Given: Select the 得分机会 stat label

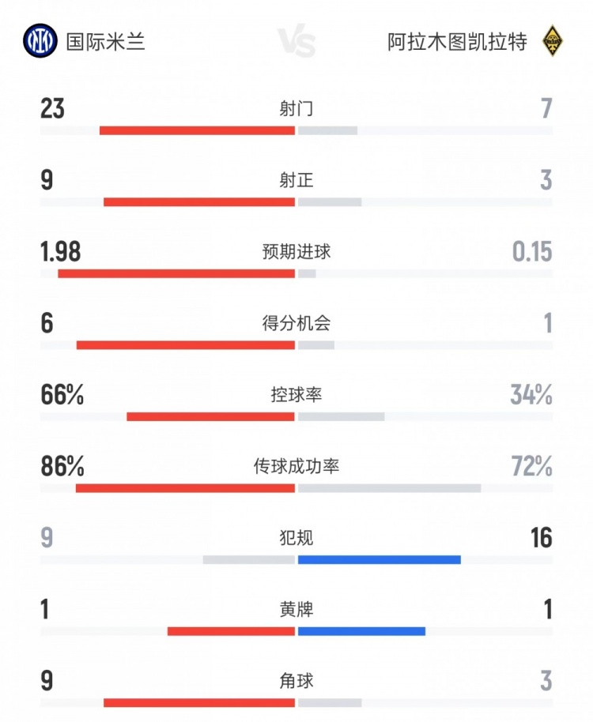Looking at the screenshot, I should click(x=296, y=323).
